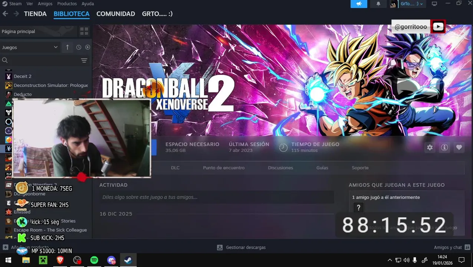Viewport: 473px width, 267px height.
Task: Open Windows Start menu
Action: tap(8, 260)
